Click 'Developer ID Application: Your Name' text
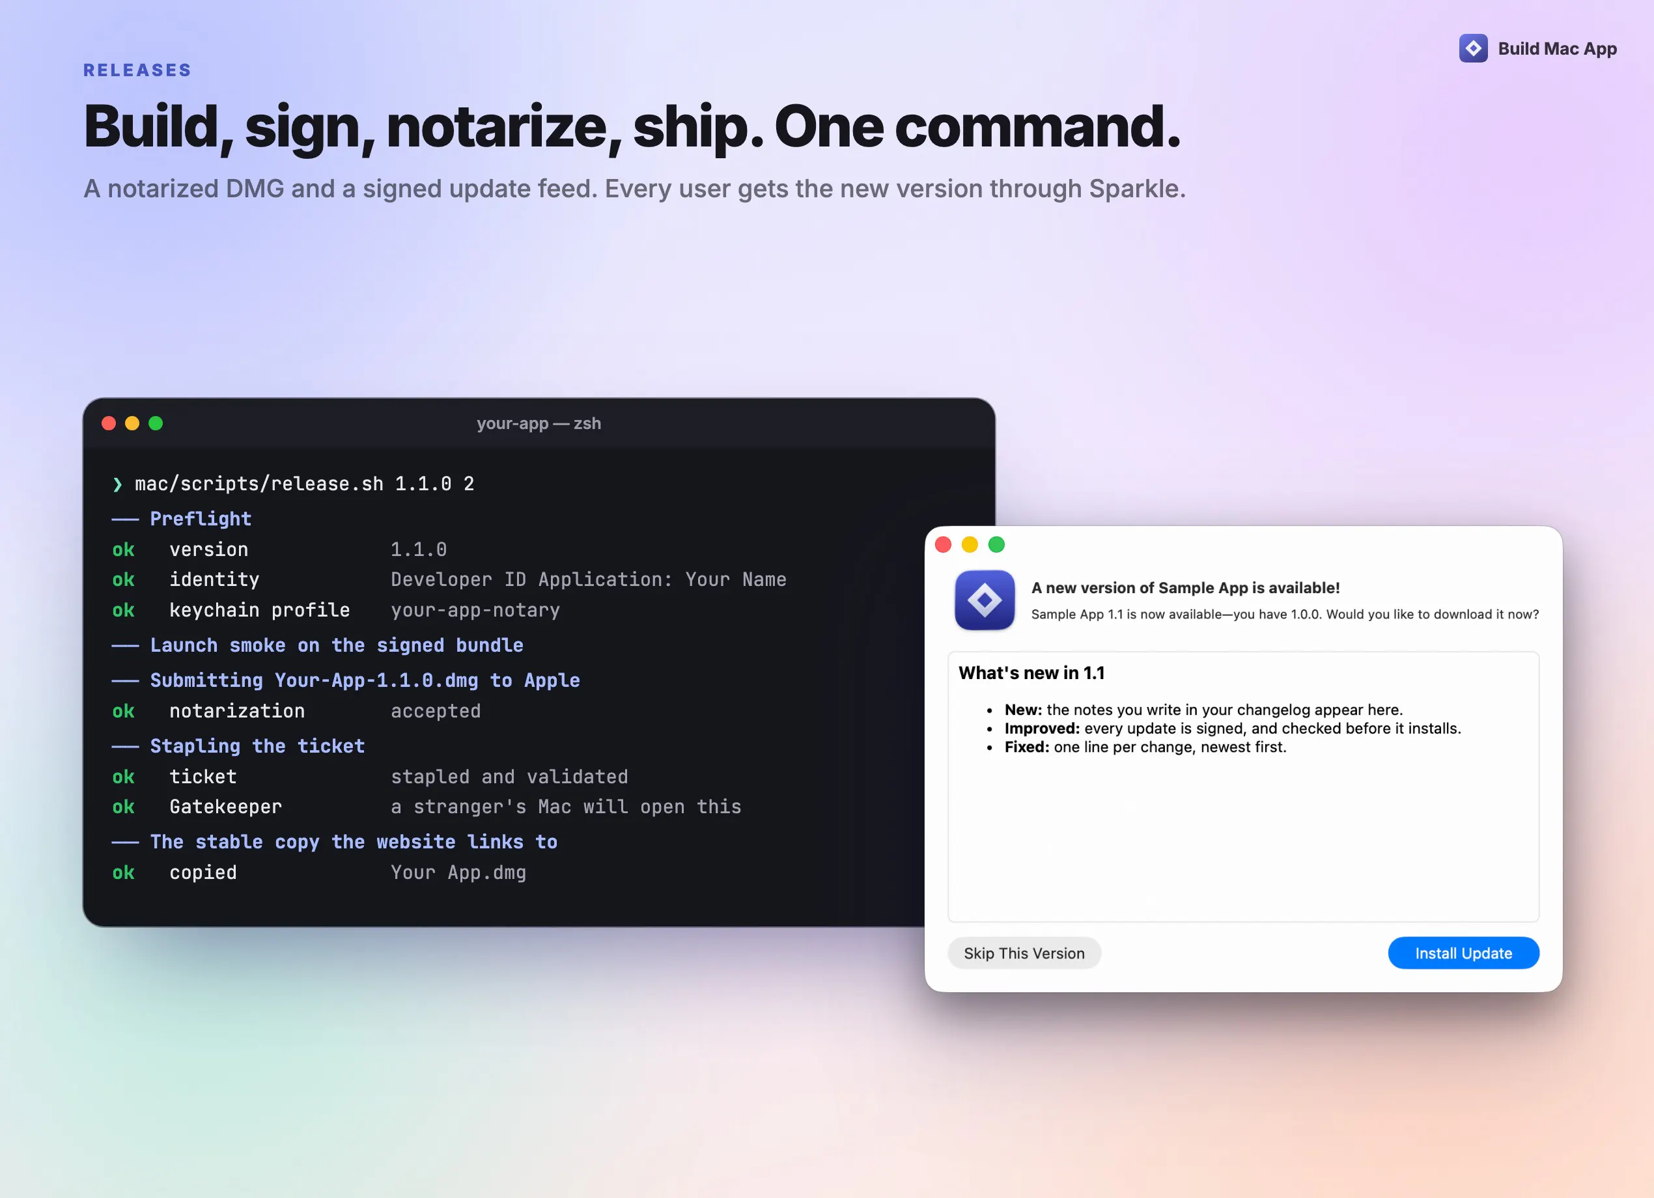Screen dimensions: 1654x1198 589,579
